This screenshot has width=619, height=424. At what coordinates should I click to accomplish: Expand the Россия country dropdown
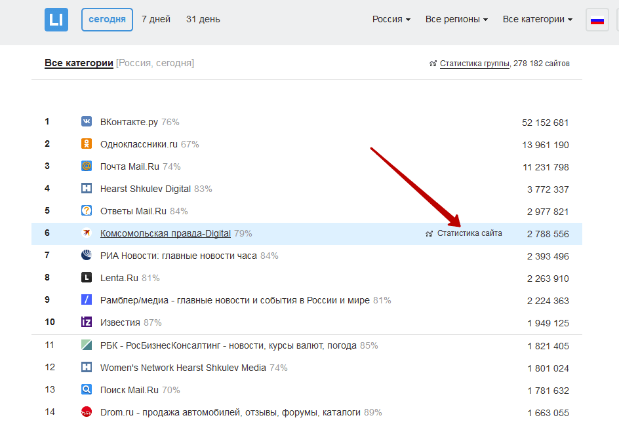[391, 20]
